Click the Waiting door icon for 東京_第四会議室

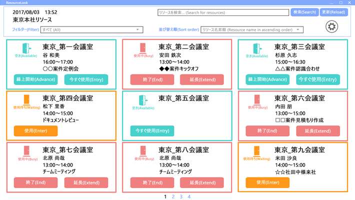(25, 99)
